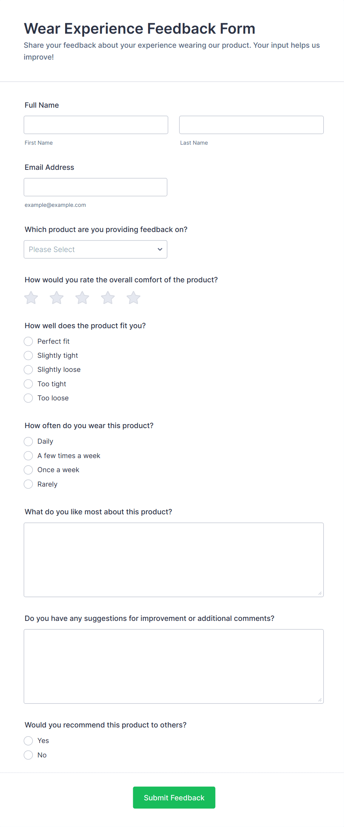The image size is (344, 827).
Task: Choose Slightly tight for product fit
Action: click(x=28, y=356)
